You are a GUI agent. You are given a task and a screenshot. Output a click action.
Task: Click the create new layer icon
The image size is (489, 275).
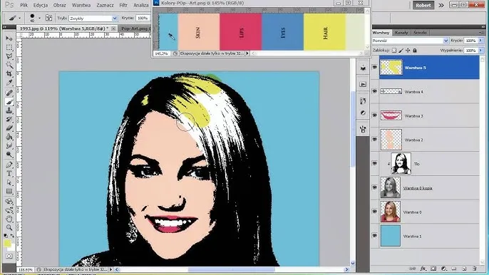(464, 269)
